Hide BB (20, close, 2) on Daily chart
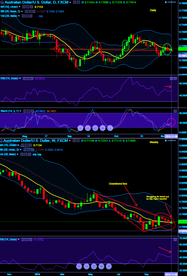Viewport: 187px width, 276px height. 27,11
